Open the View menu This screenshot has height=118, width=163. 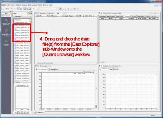(13, 5)
